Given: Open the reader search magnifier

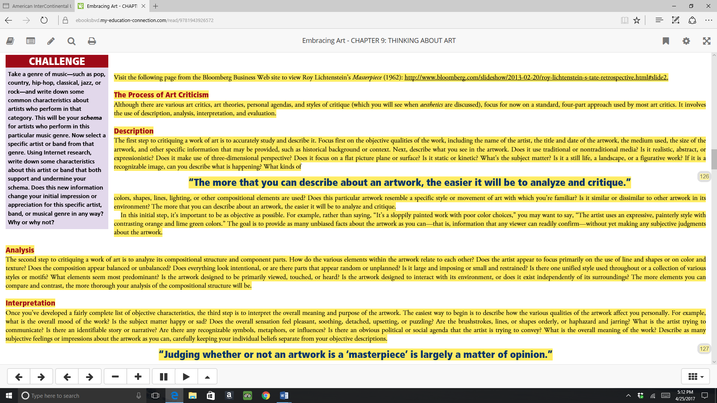Looking at the screenshot, I should pyautogui.click(x=71, y=41).
